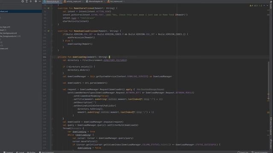
Task: Hide the project tool window
Action: [40, 1]
